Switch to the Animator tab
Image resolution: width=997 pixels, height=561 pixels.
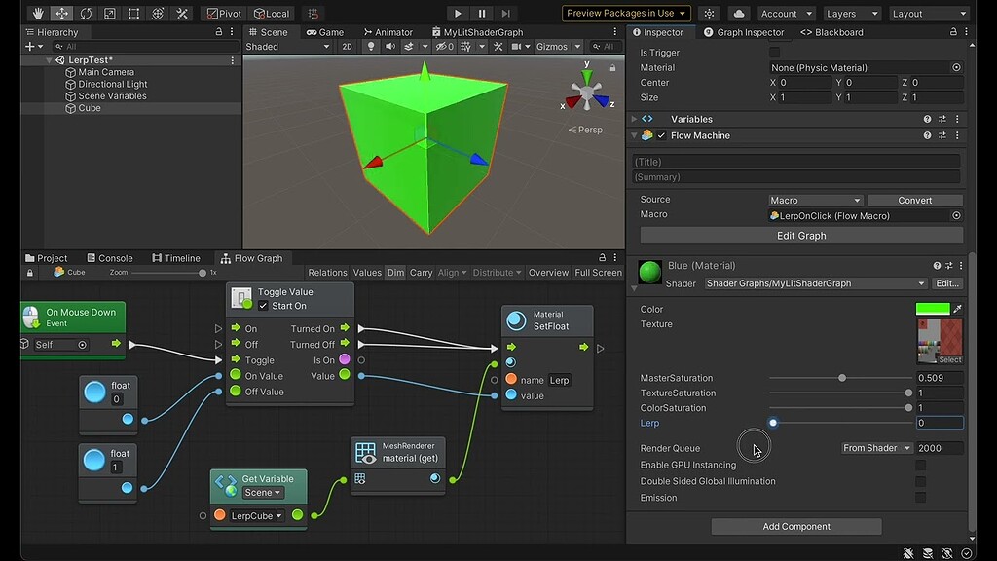pyautogui.click(x=388, y=32)
